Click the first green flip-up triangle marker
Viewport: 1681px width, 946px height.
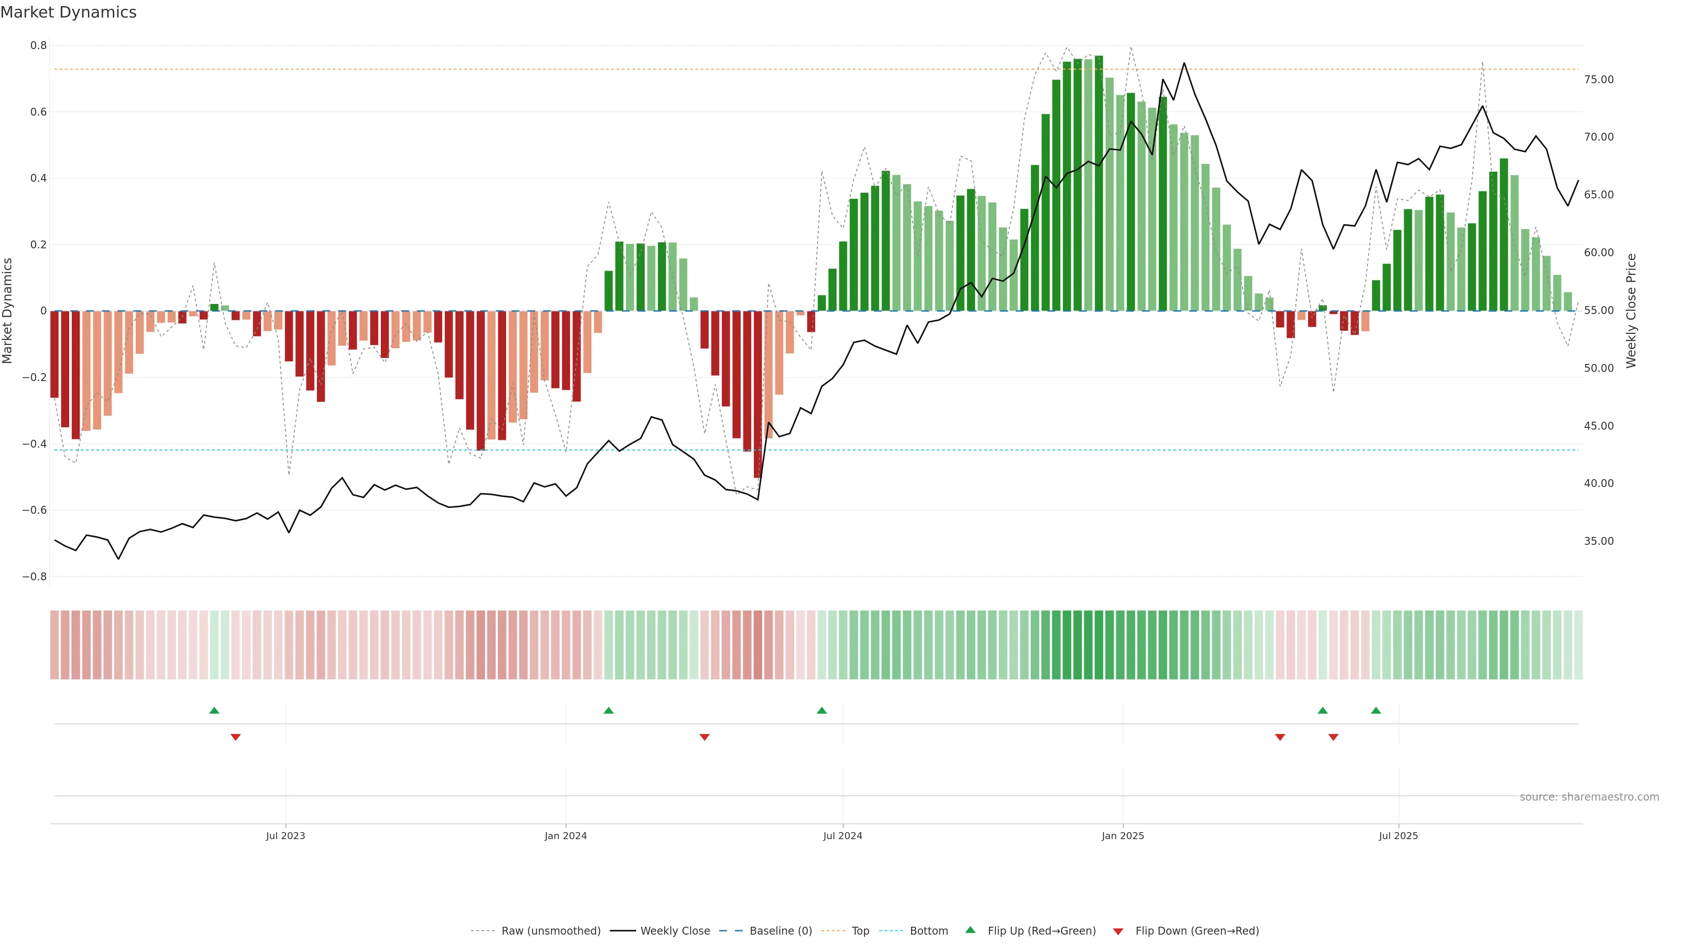pos(214,710)
